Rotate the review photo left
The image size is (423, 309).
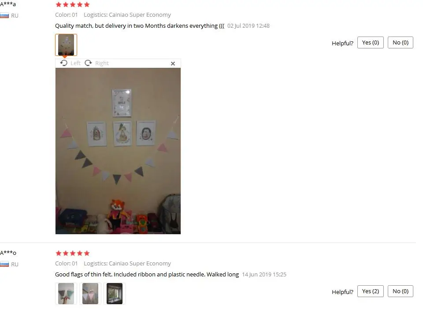(x=63, y=63)
